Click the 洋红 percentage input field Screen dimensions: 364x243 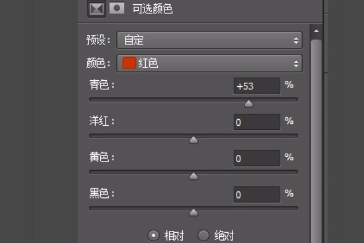[257, 122]
